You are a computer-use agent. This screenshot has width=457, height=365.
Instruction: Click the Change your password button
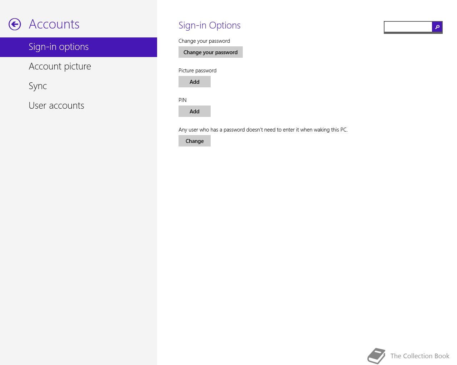point(211,52)
